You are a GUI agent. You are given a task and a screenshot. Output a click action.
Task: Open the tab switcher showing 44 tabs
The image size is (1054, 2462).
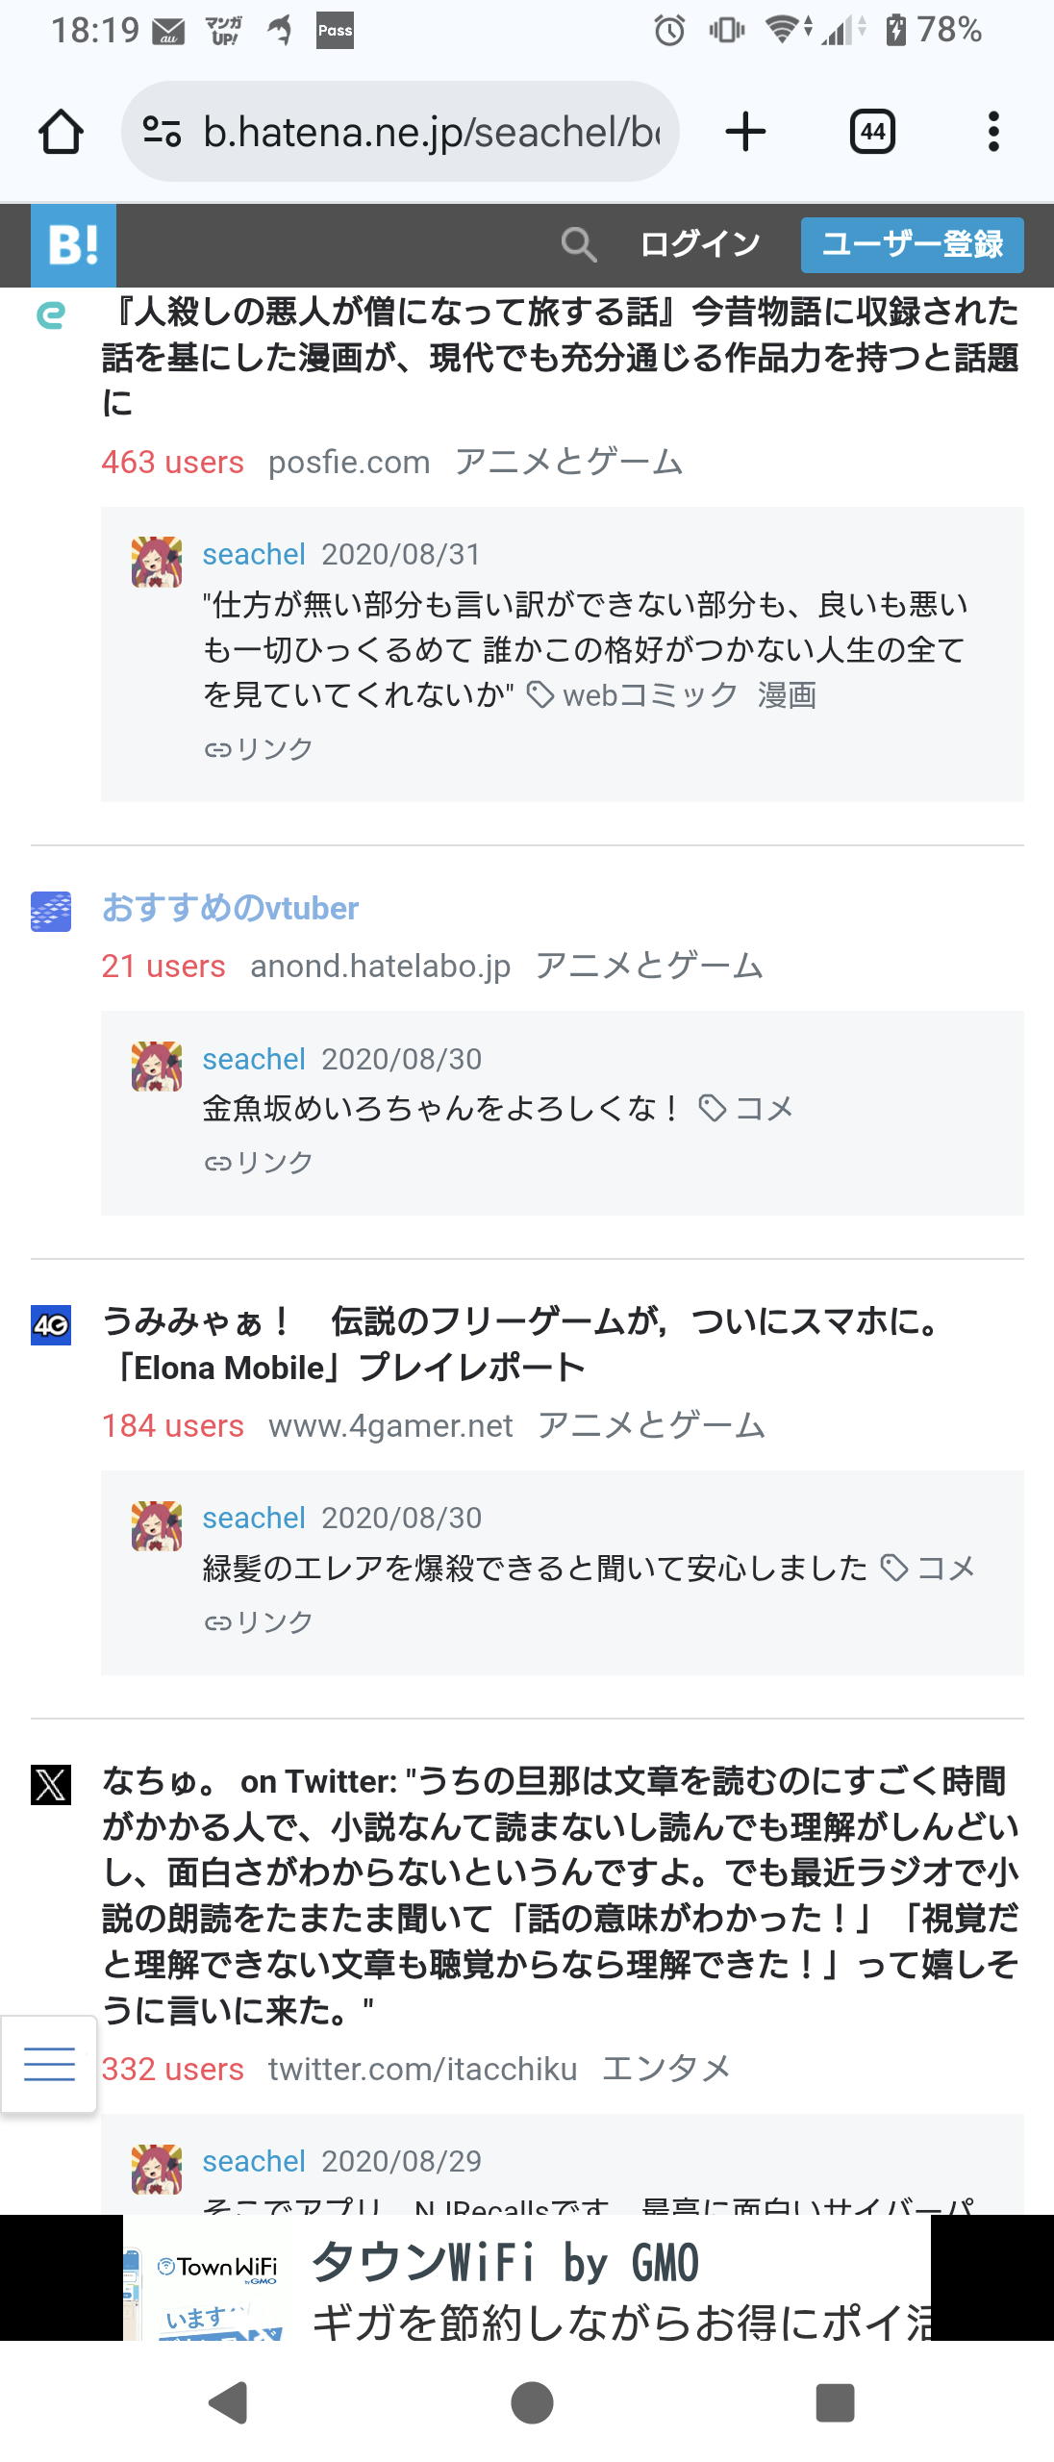(x=872, y=132)
